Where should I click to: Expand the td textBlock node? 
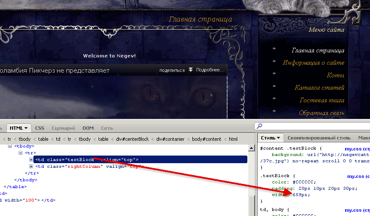31,160
